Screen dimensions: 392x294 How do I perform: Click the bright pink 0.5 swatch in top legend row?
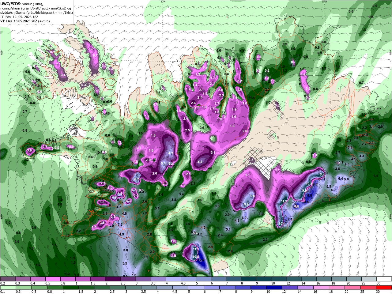tap(53, 279)
